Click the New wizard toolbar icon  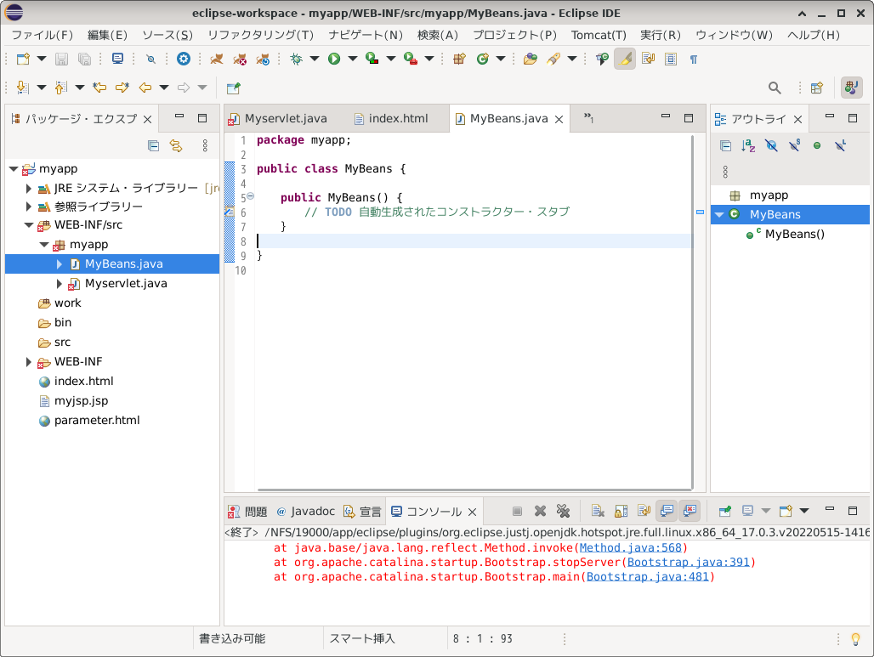pos(23,59)
